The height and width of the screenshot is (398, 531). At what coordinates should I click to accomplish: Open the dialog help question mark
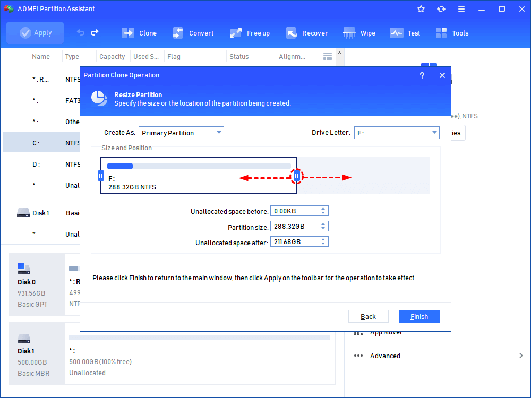click(x=422, y=75)
